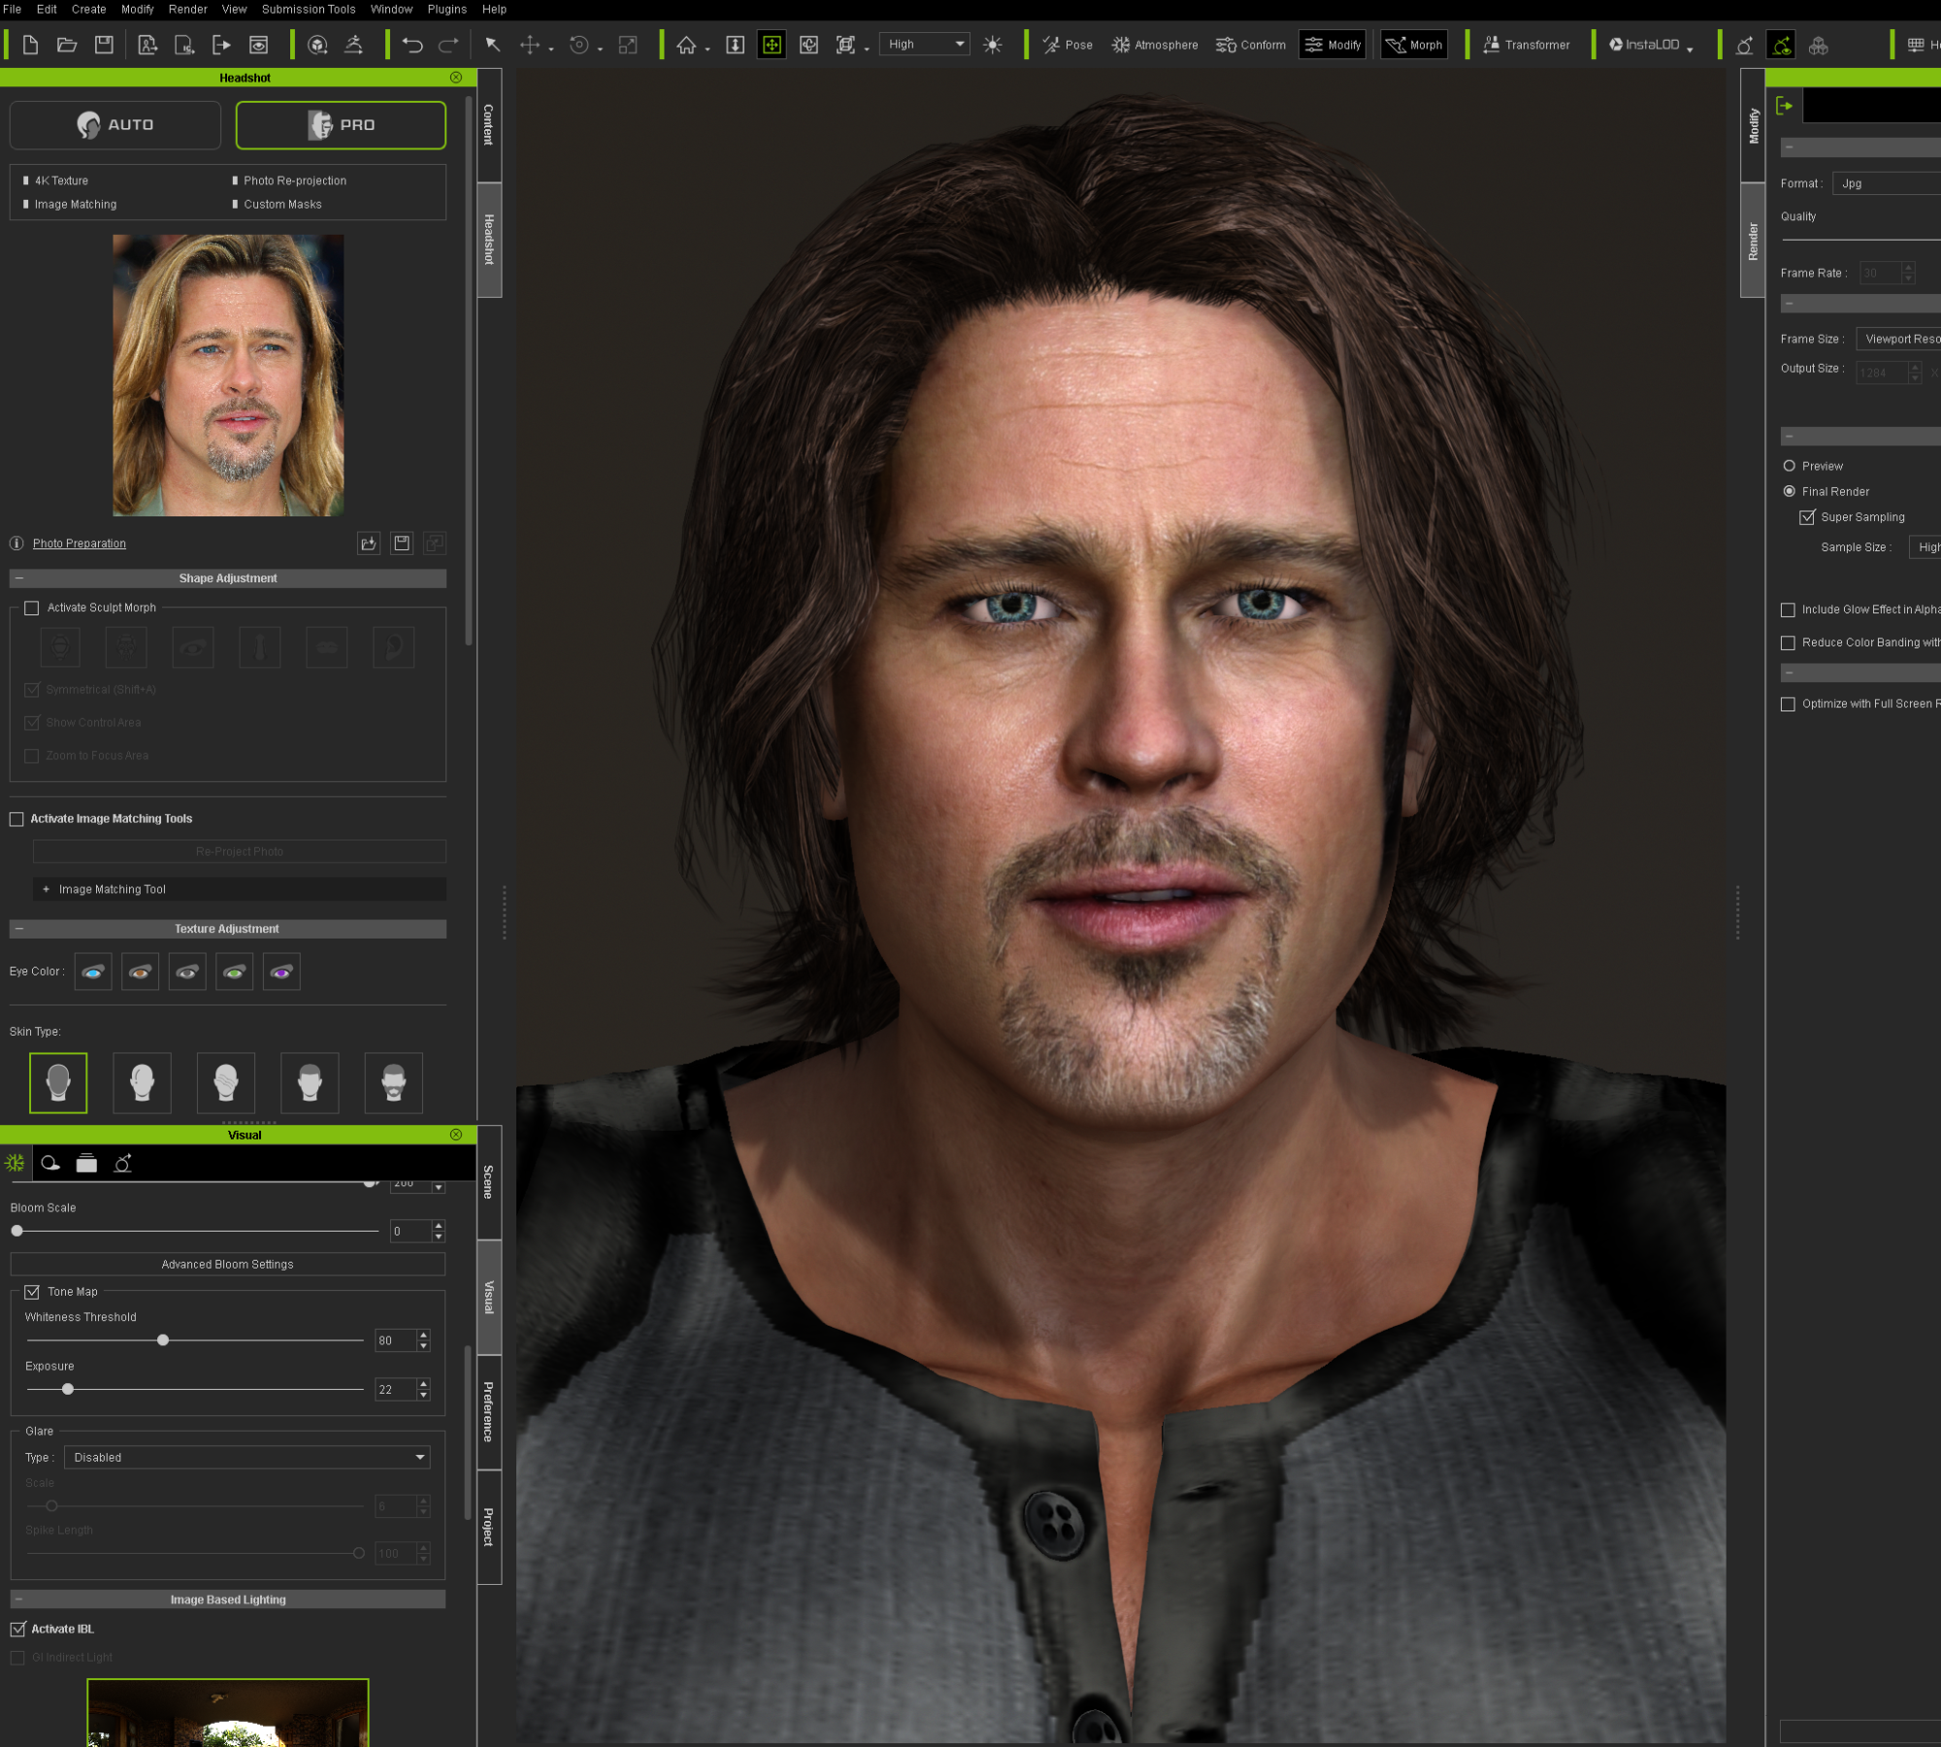The image size is (1941, 1747).
Task: Enable Activate Image Matching Tools checkbox
Action: coord(16,819)
